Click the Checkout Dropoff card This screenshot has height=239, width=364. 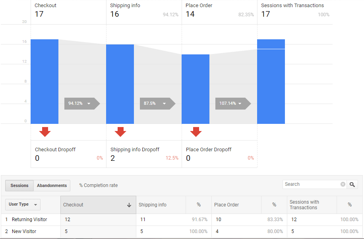click(x=68, y=154)
